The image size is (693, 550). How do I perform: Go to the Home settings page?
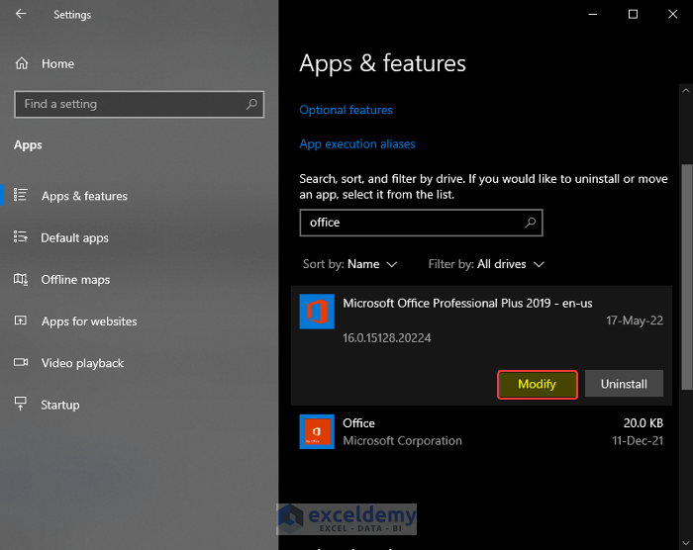click(x=57, y=63)
